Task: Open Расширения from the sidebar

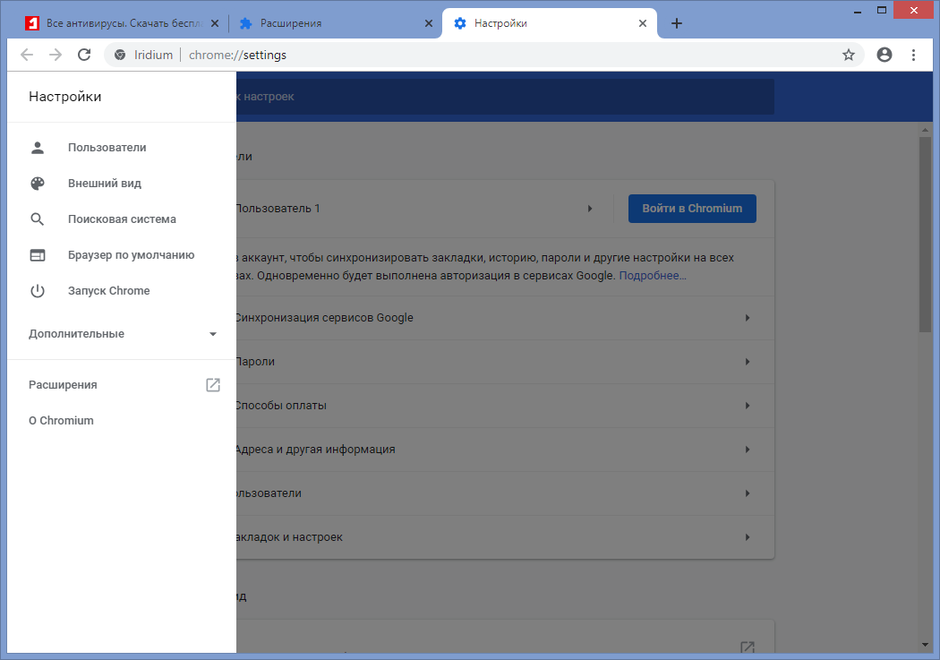Action: pos(122,385)
